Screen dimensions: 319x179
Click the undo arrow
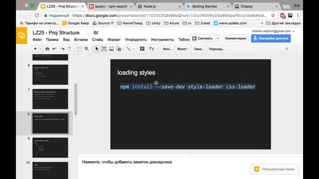coord(54,49)
